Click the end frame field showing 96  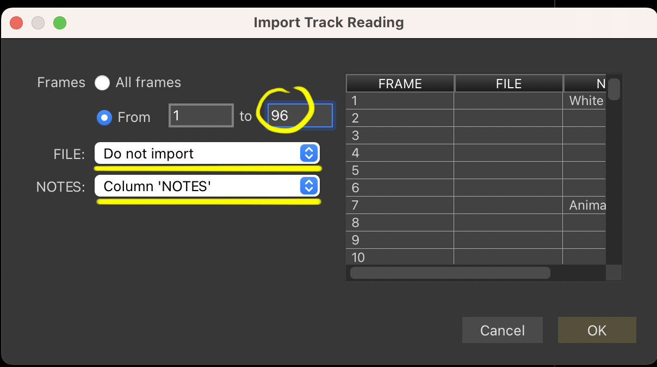[x=300, y=116]
